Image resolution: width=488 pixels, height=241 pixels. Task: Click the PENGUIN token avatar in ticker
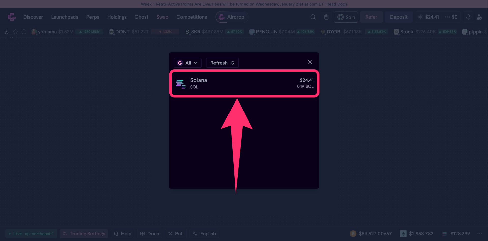(252, 32)
